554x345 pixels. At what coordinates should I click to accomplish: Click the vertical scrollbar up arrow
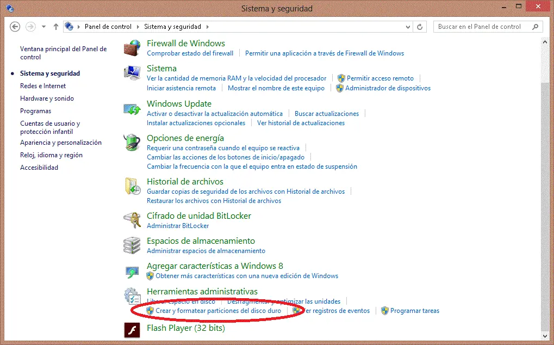click(x=544, y=42)
